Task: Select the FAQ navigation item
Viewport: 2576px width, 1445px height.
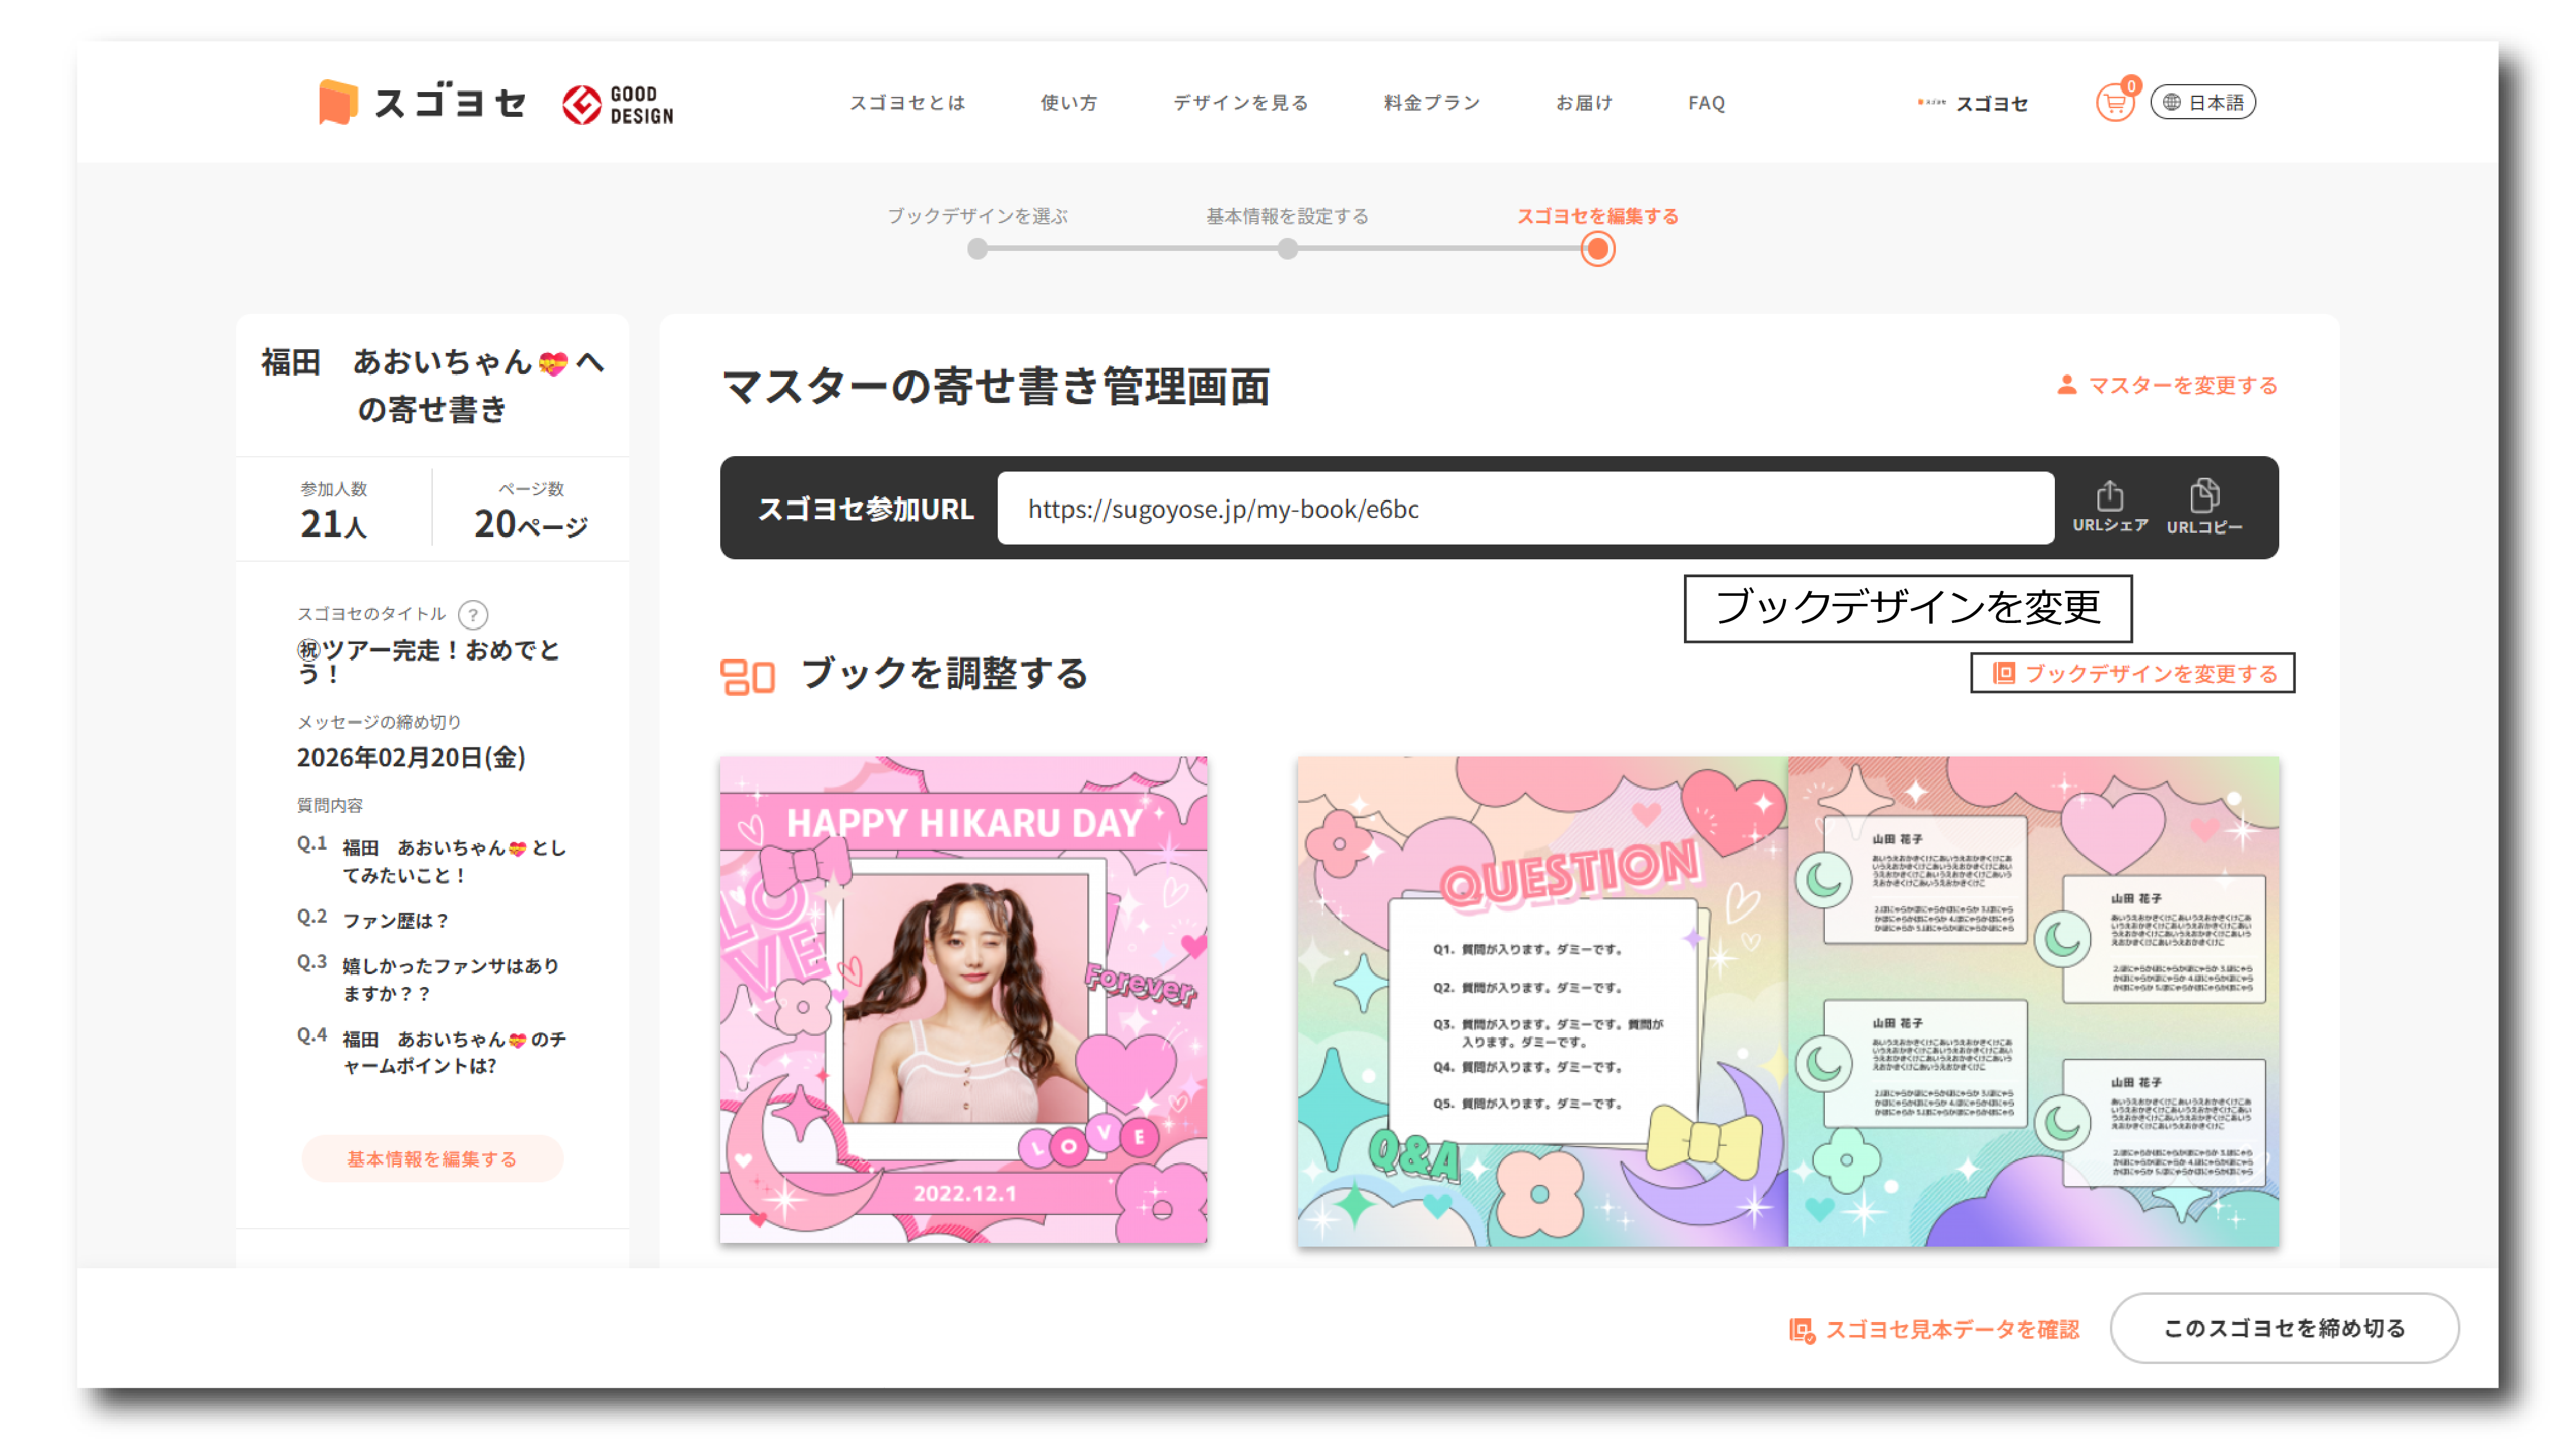Action: 1706,102
